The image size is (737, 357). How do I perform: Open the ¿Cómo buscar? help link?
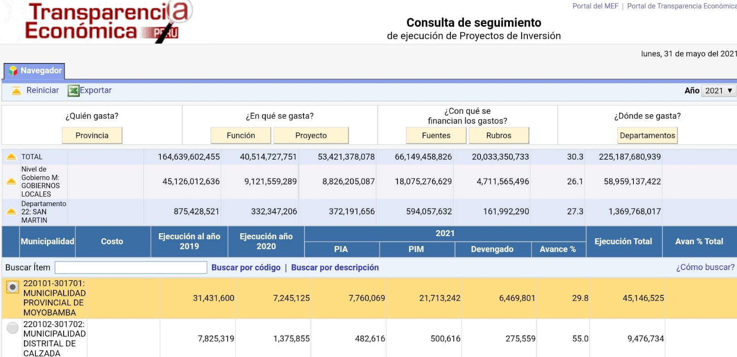(x=705, y=267)
